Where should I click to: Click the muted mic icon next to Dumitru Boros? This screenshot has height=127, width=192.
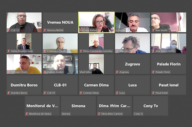[8, 93]
